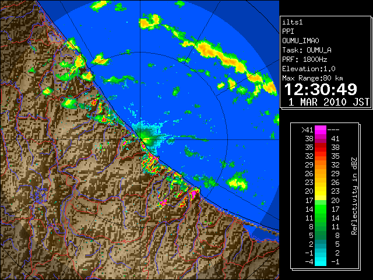Pick the red 35 to 38 dBZ band
This screenshot has width=373, height=280.
point(321,148)
